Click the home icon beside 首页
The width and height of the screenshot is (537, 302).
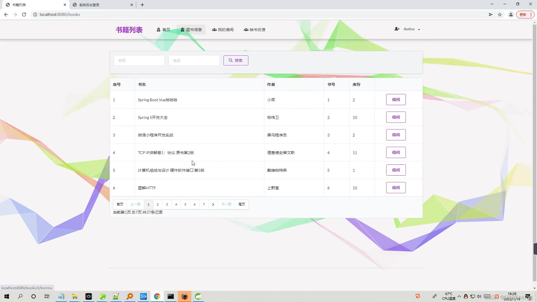click(x=159, y=30)
